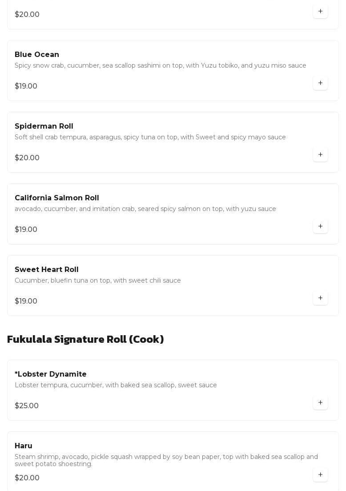Add Spiderman Roll using plus icon
This screenshot has height=491, width=346.
[x=320, y=155]
